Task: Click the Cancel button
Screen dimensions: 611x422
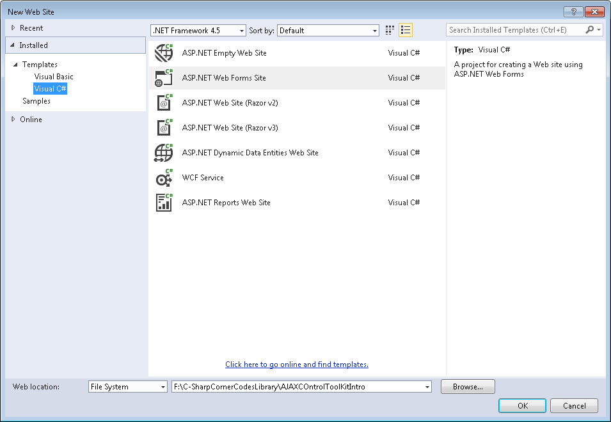Action: click(574, 405)
